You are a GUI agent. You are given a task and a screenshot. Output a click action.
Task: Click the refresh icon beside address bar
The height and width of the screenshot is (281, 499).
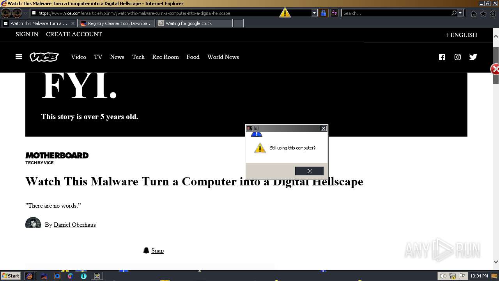tap(334, 13)
